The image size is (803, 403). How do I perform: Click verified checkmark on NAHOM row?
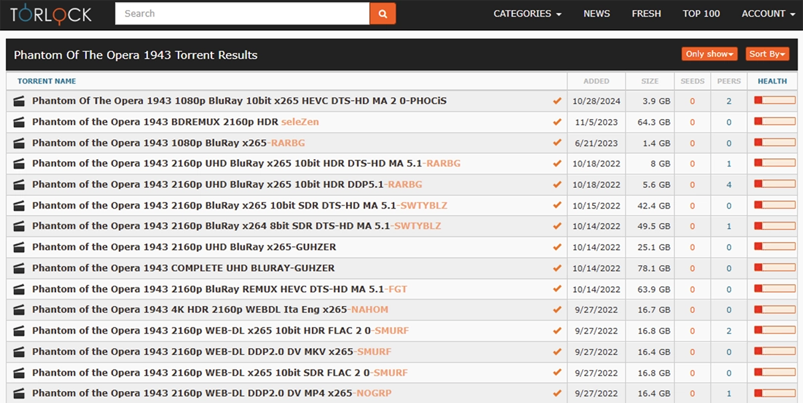point(557,309)
